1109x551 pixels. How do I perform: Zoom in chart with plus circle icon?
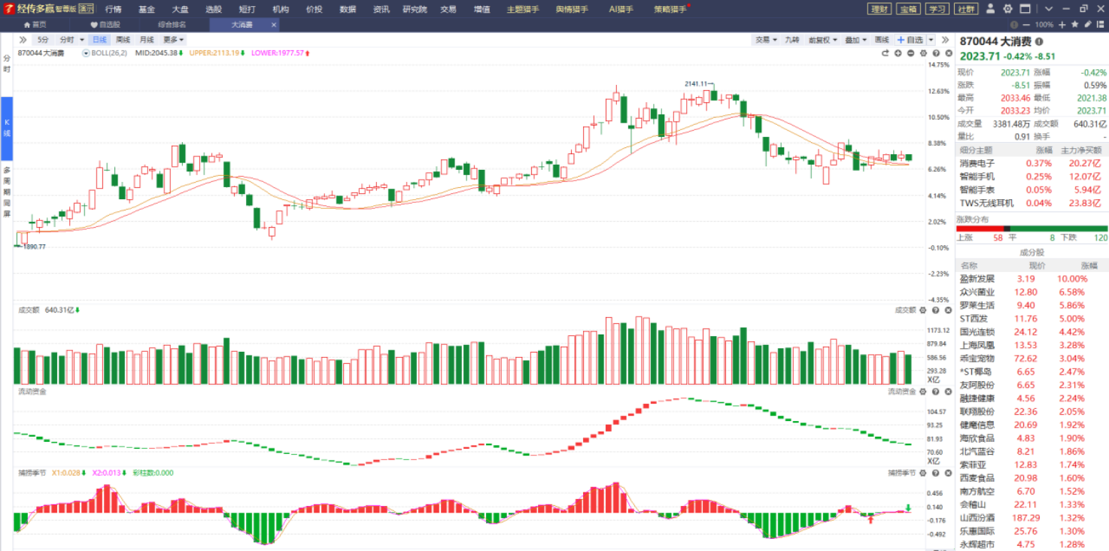click(x=898, y=53)
